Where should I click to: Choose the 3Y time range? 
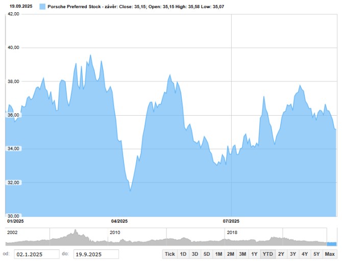(x=293, y=254)
